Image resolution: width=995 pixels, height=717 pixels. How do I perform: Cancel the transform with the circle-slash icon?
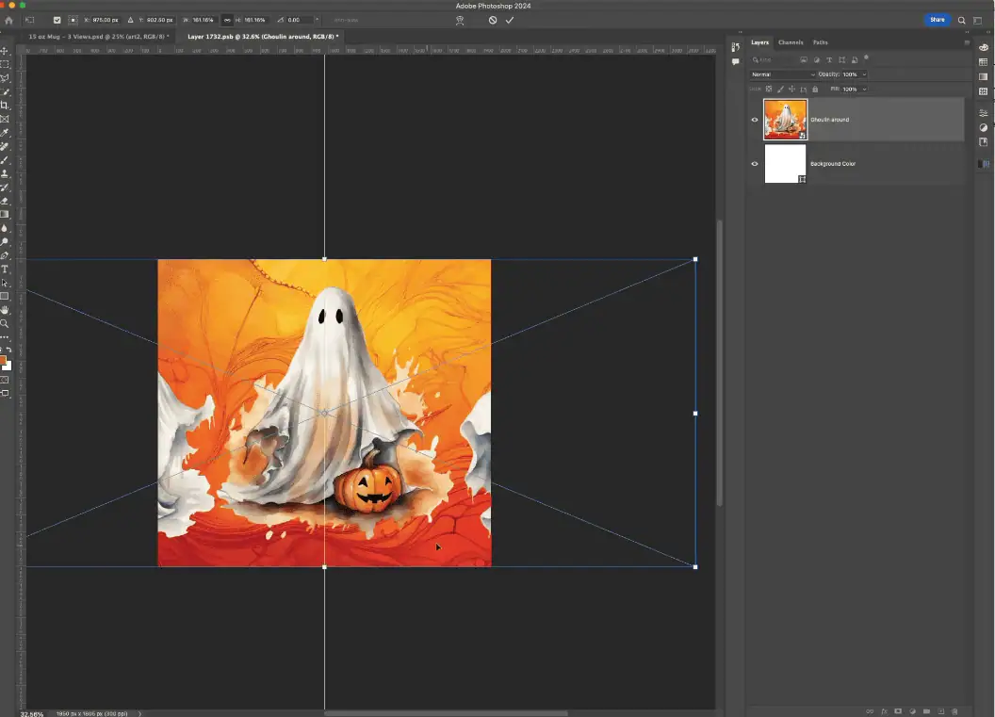pos(492,20)
